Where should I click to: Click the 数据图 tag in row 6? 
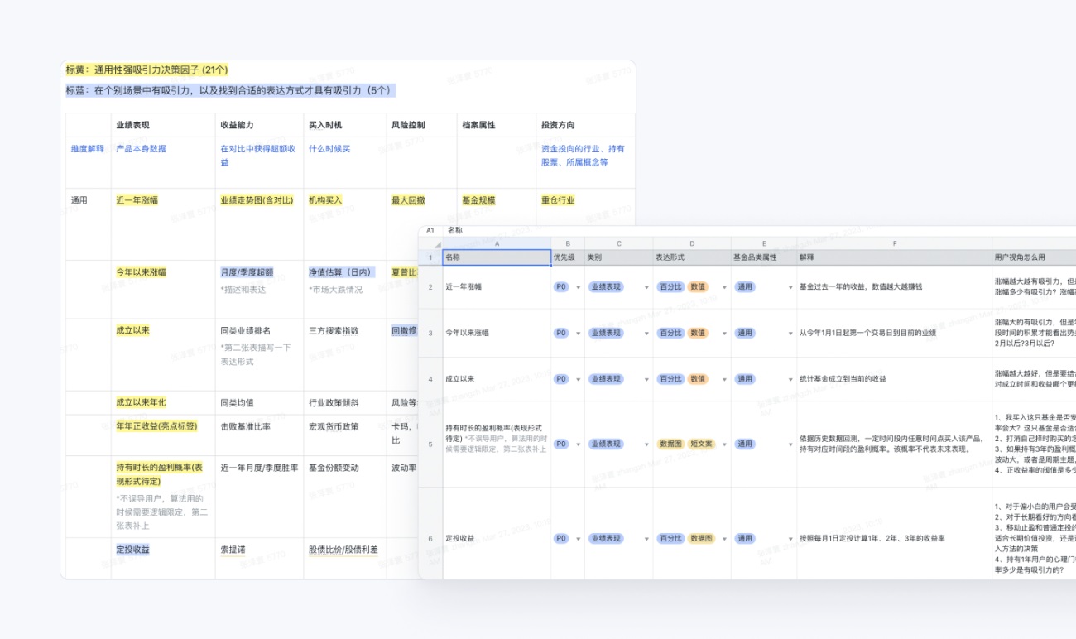pos(700,538)
